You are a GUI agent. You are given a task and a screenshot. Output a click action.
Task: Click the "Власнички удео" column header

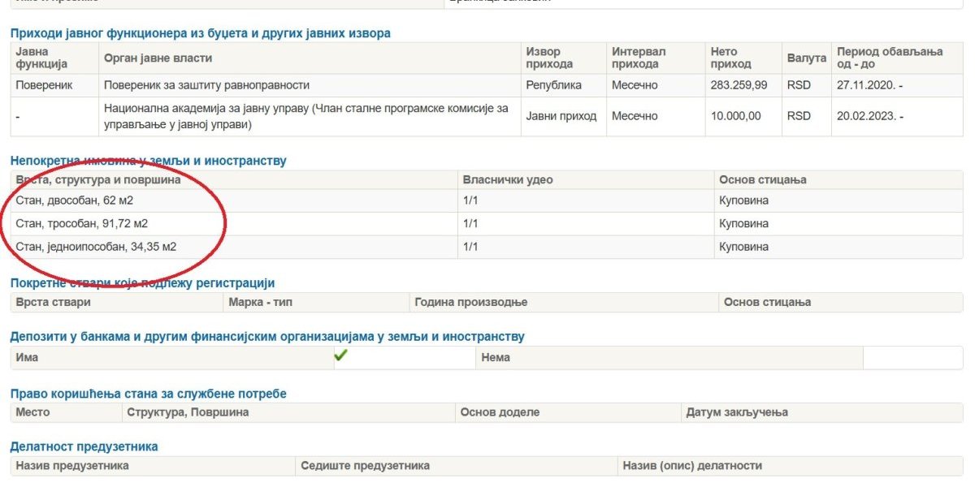507,179
